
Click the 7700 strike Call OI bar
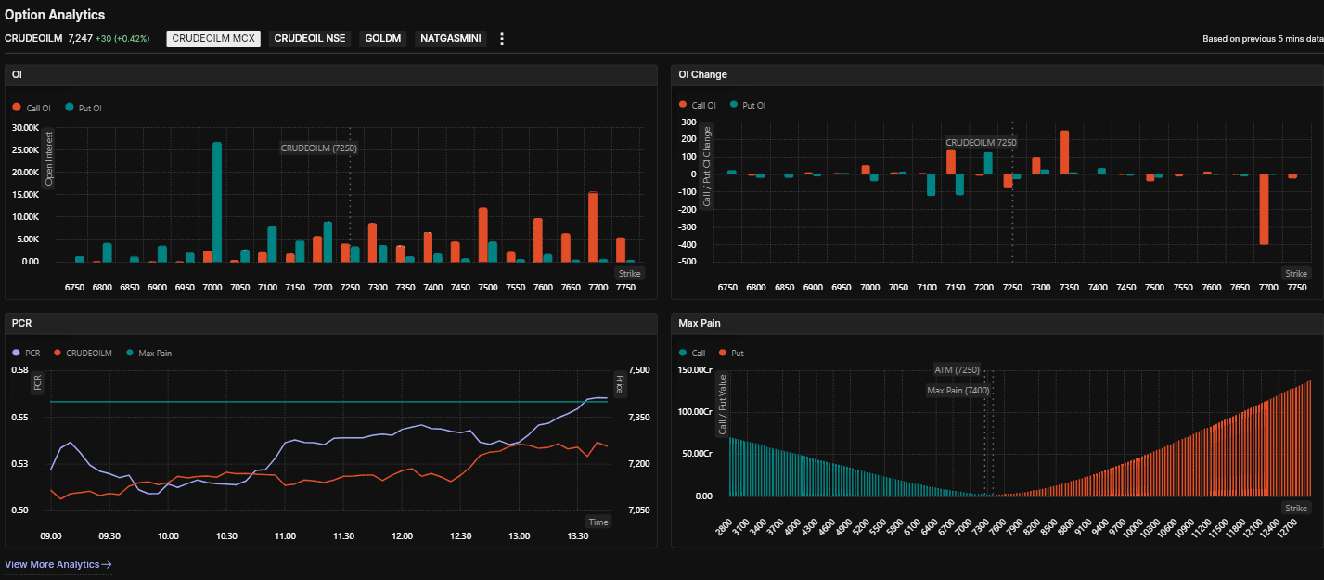[x=593, y=227]
